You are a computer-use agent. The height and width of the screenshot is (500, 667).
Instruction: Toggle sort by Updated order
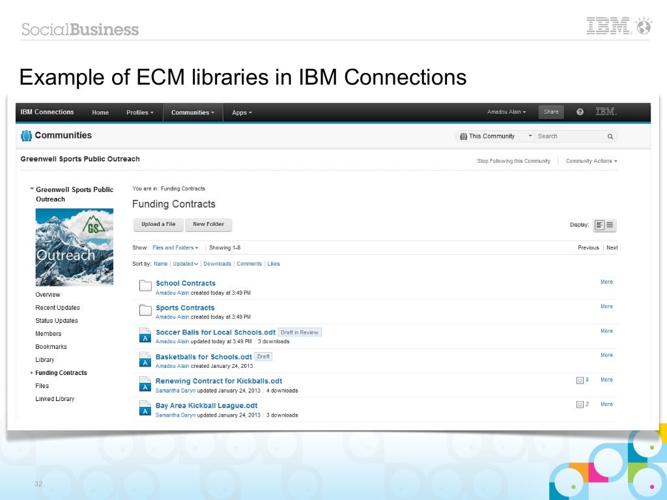click(x=186, y=264)
